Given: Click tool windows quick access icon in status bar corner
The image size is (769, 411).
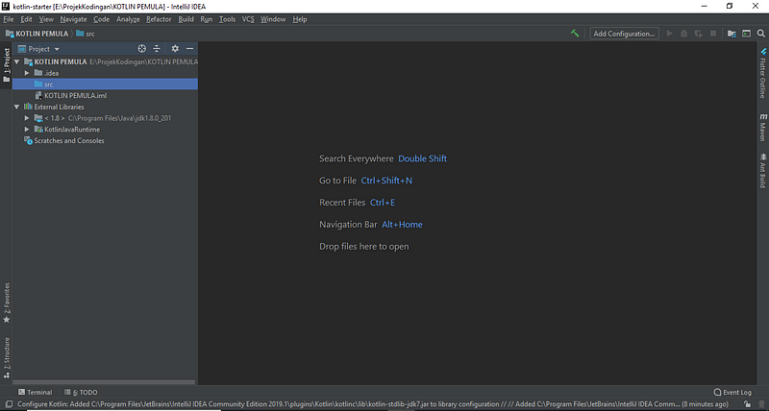Looking at the screenshot, I should pos(9,404).
